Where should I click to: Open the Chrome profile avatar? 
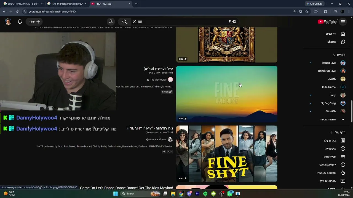pyautogui.click(x=342, y=12)
